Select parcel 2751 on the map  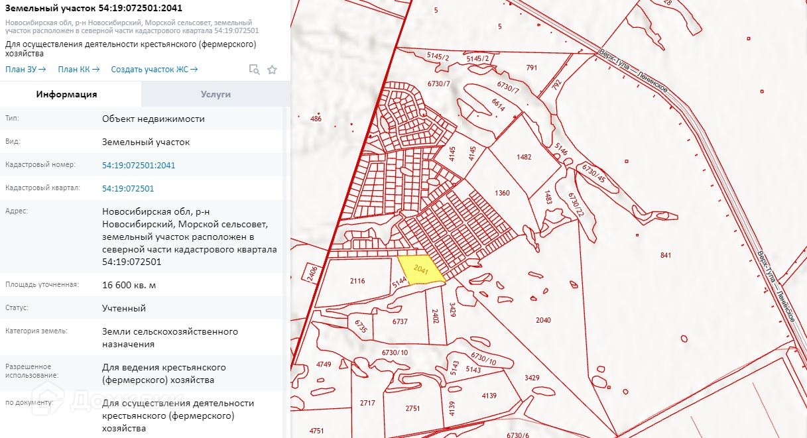[412, 408]
